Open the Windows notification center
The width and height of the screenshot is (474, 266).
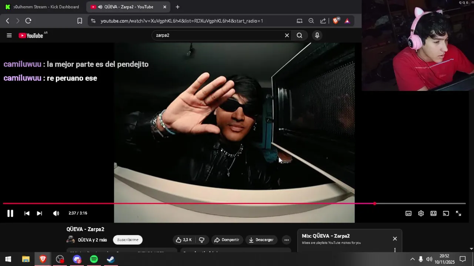point(463,259)
